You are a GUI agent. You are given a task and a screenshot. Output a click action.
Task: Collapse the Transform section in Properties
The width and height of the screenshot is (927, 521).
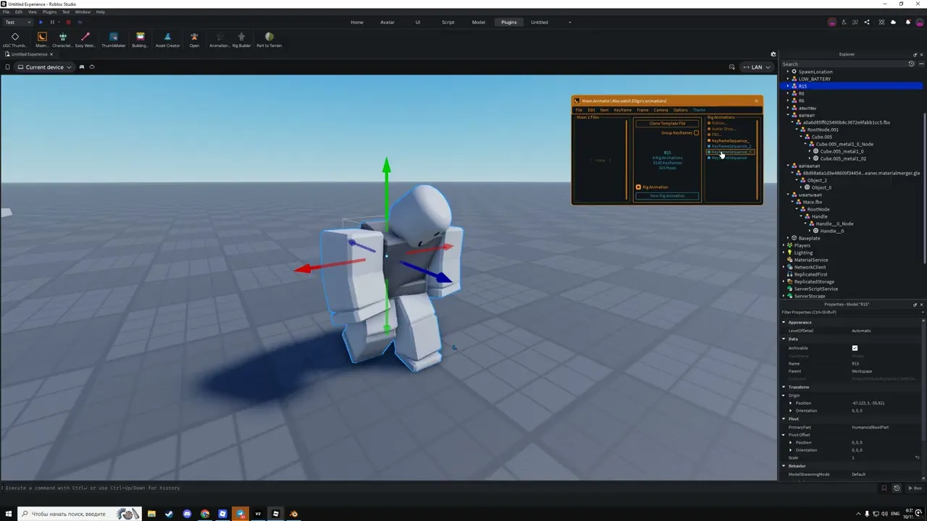(784, 387)
